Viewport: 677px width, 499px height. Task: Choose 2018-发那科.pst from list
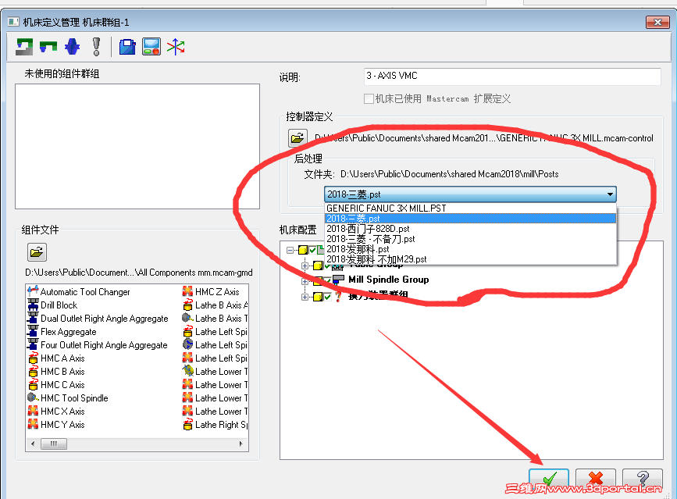[x=470, y=249]
